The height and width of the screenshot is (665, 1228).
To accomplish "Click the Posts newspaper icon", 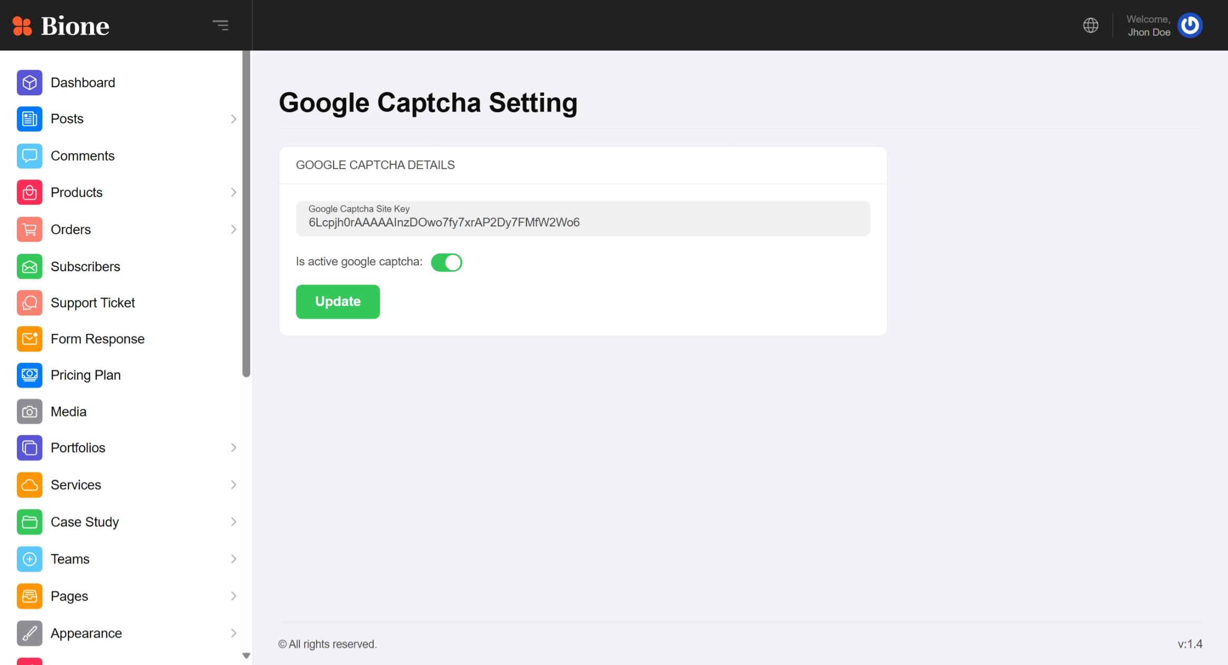I will 30,119.
